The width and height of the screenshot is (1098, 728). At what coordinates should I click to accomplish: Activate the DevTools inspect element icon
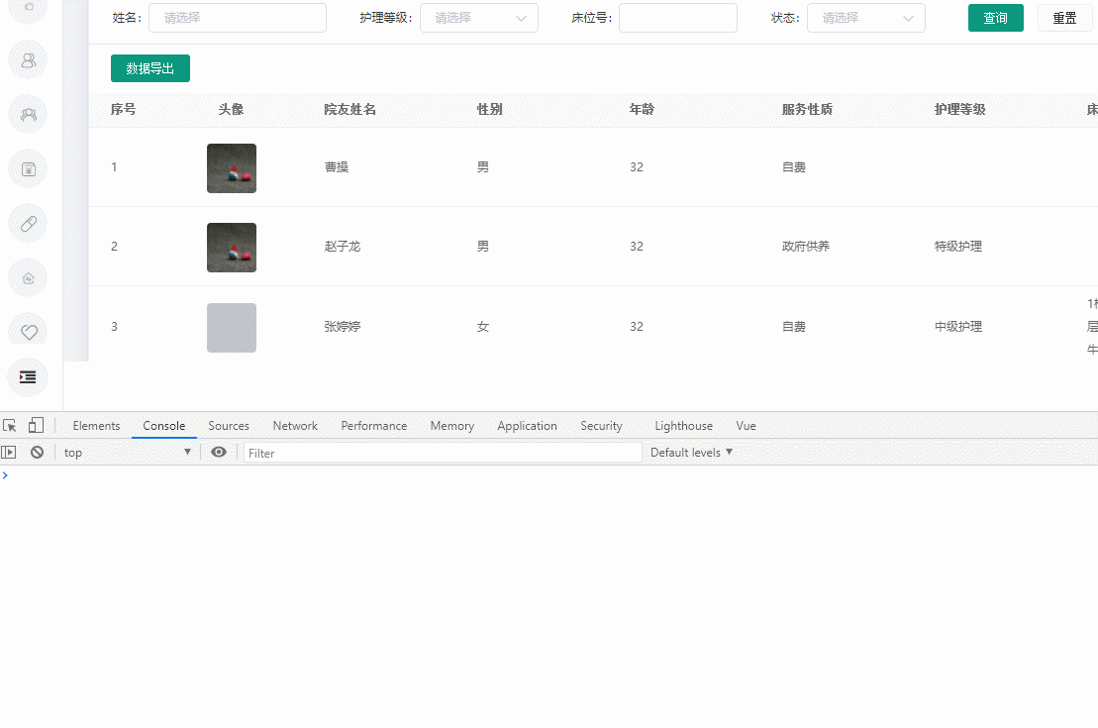pyautogui.click(x=10, y=425)
